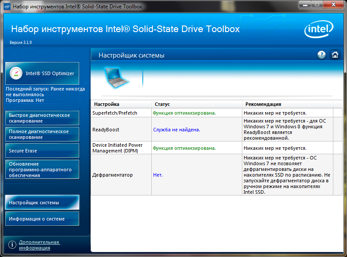
Task: Click the laptop system tuner icon
Action: tap(116, 78)
